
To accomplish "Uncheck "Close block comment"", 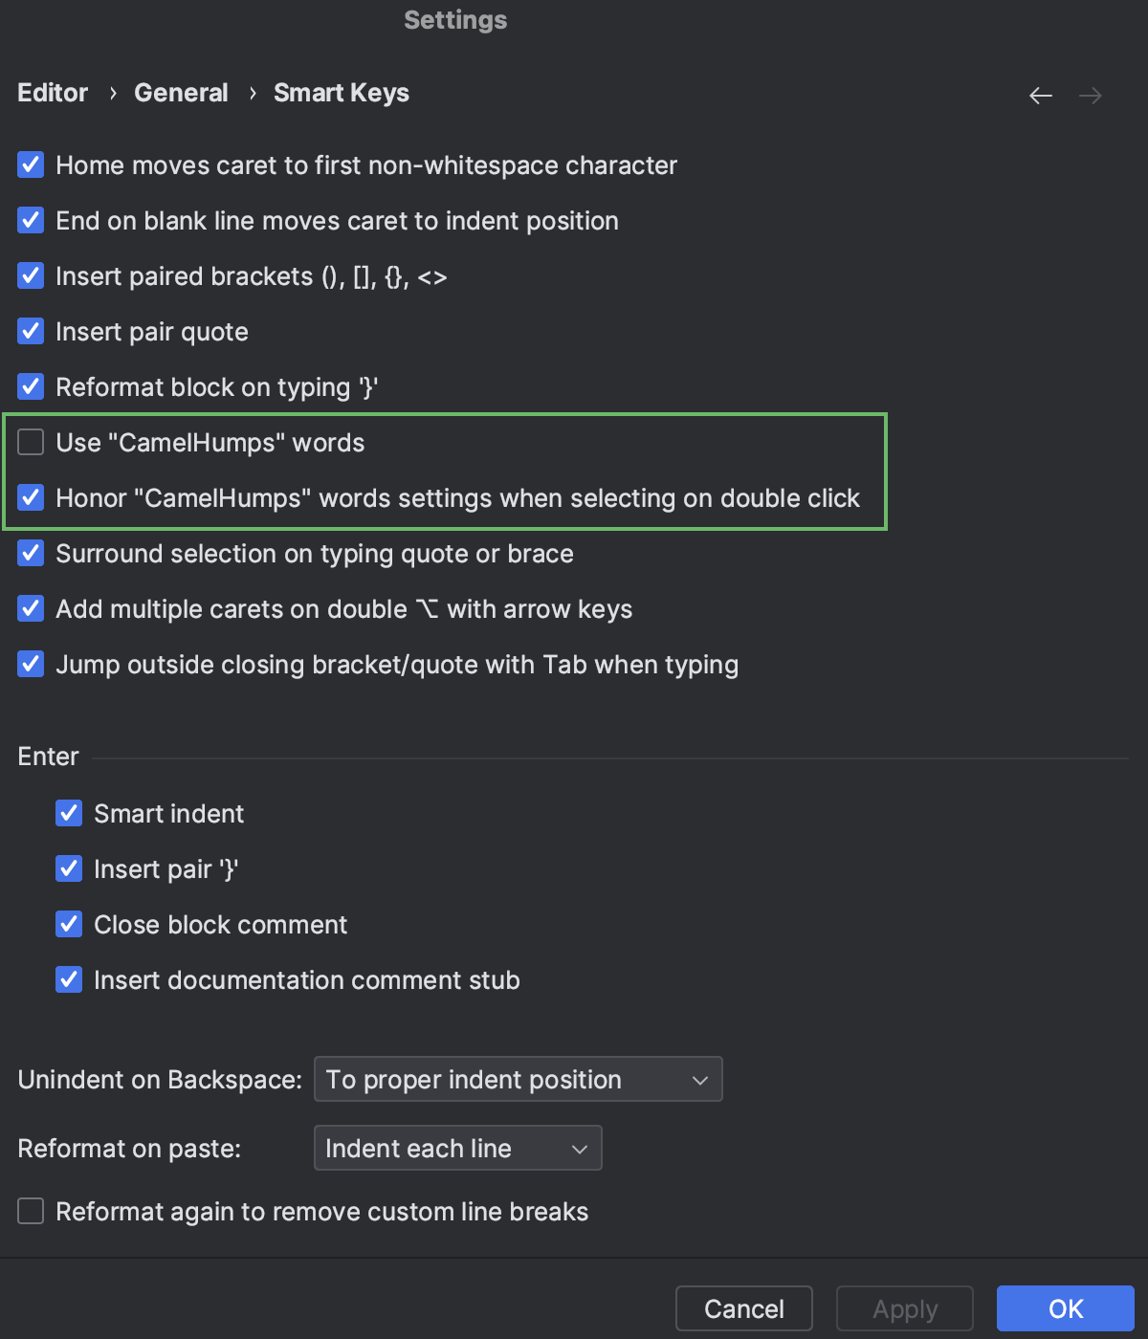I will point(69,924).
